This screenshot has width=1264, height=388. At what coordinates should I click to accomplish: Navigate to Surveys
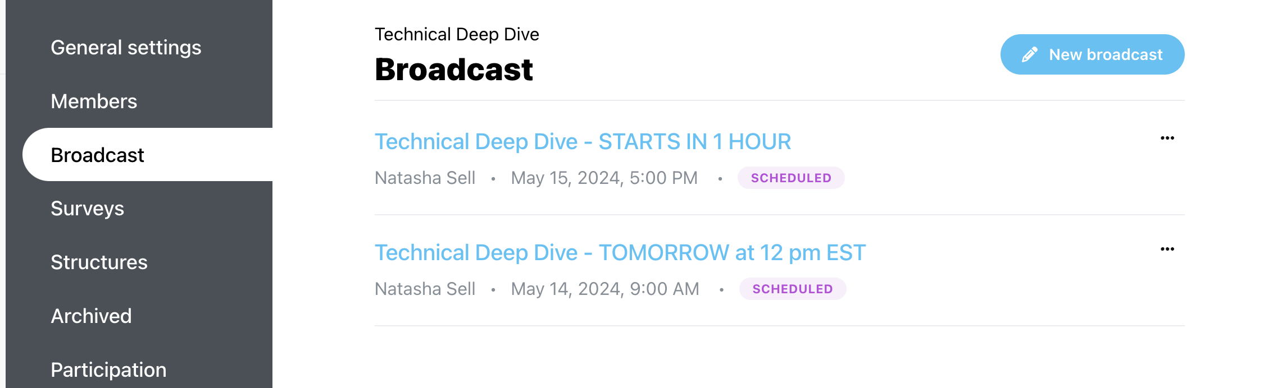87,209
